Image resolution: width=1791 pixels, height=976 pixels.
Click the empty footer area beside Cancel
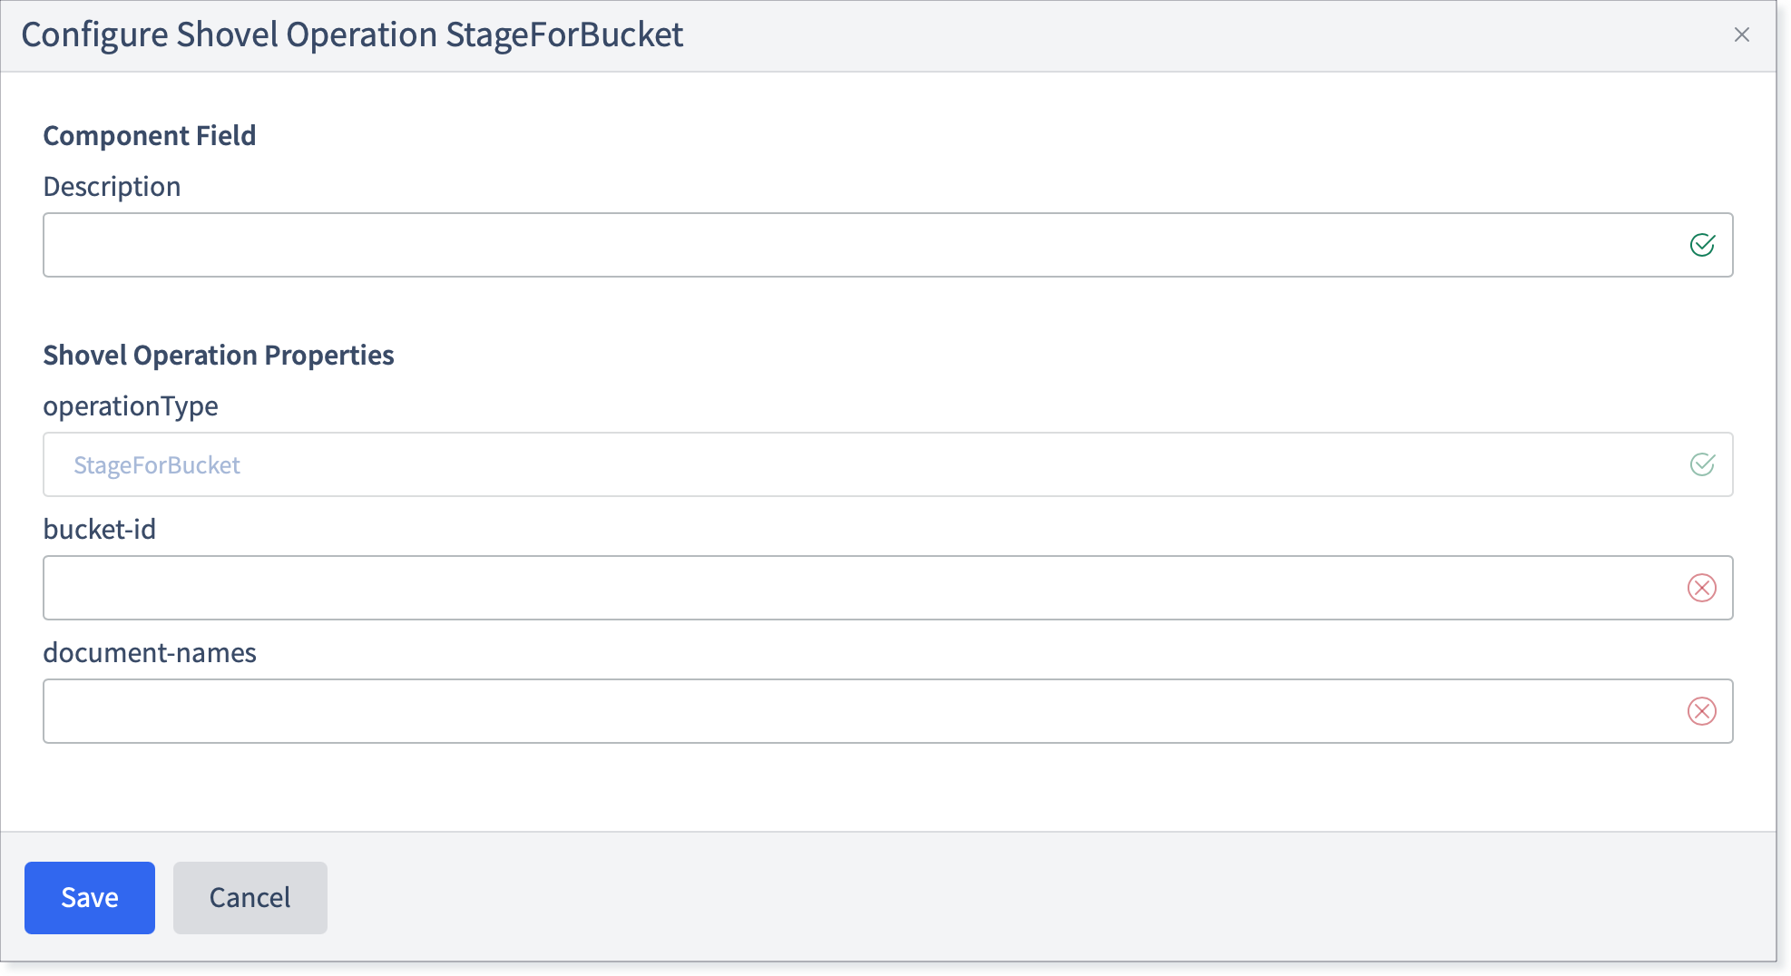(1043, 898)
